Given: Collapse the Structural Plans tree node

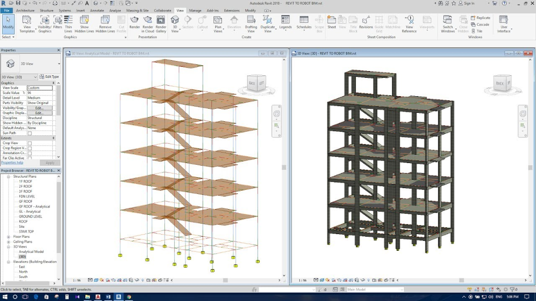Looking at the screenshot, I should point(8,177).
